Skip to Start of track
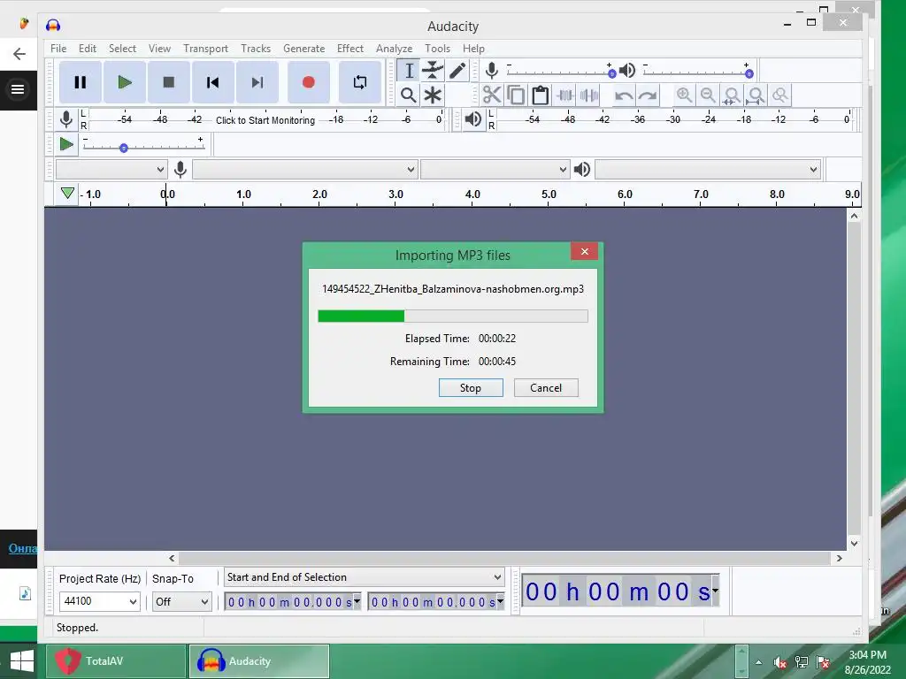 (212, 82)
